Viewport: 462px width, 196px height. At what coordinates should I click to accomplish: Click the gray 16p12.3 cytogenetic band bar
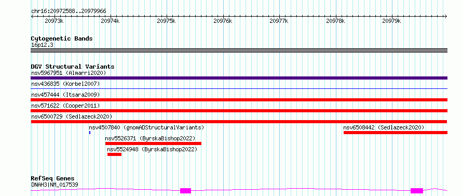pyautogui.click(x=239, y=50)
